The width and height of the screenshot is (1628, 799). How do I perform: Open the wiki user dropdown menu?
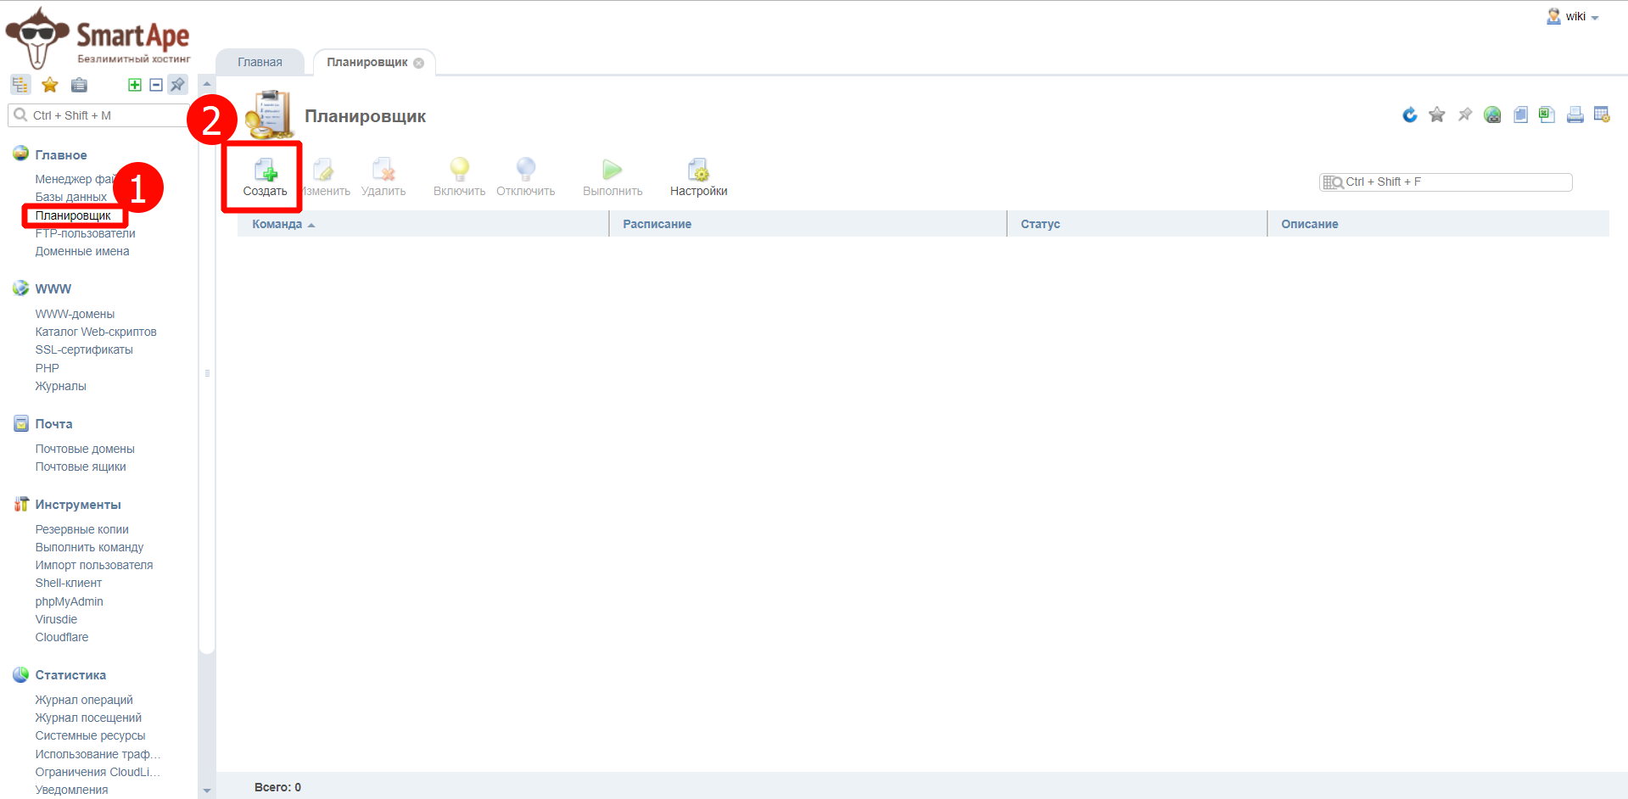pos(1575,17)
